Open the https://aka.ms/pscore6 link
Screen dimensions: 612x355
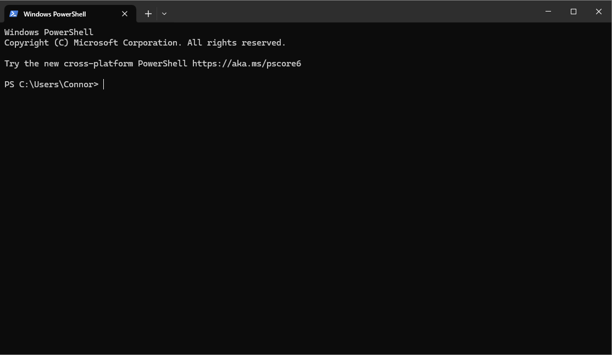coord(247,63)
